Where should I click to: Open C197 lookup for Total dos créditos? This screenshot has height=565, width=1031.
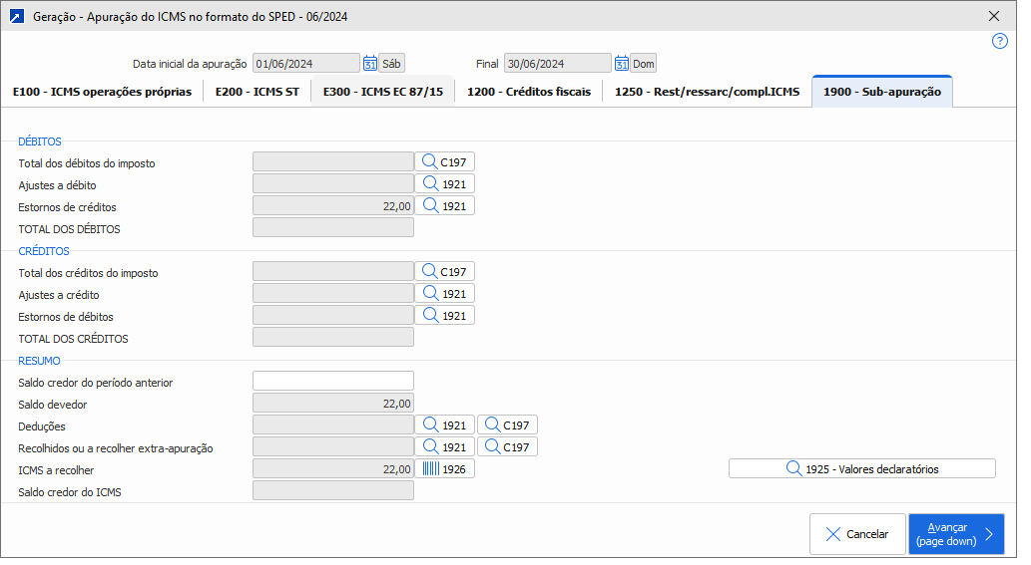tap(444, 272)
